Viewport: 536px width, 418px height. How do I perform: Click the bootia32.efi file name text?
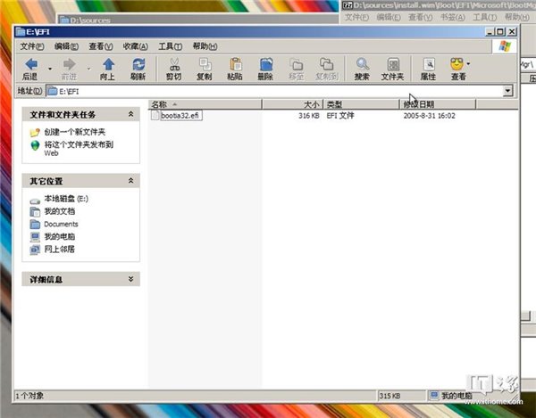pos(180,116)
